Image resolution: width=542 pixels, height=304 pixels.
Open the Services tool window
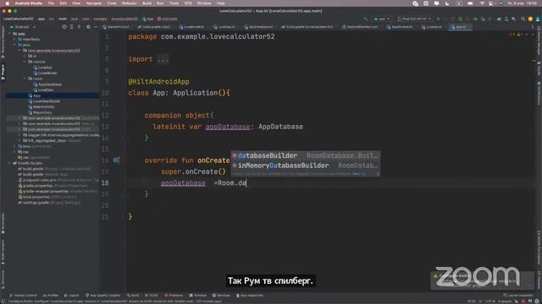(x=221, y=296)
